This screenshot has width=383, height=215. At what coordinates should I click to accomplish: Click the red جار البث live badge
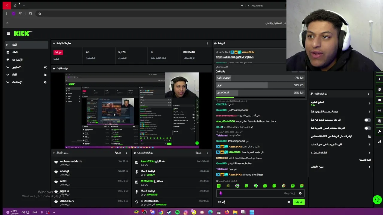click(x=58, y=52)
